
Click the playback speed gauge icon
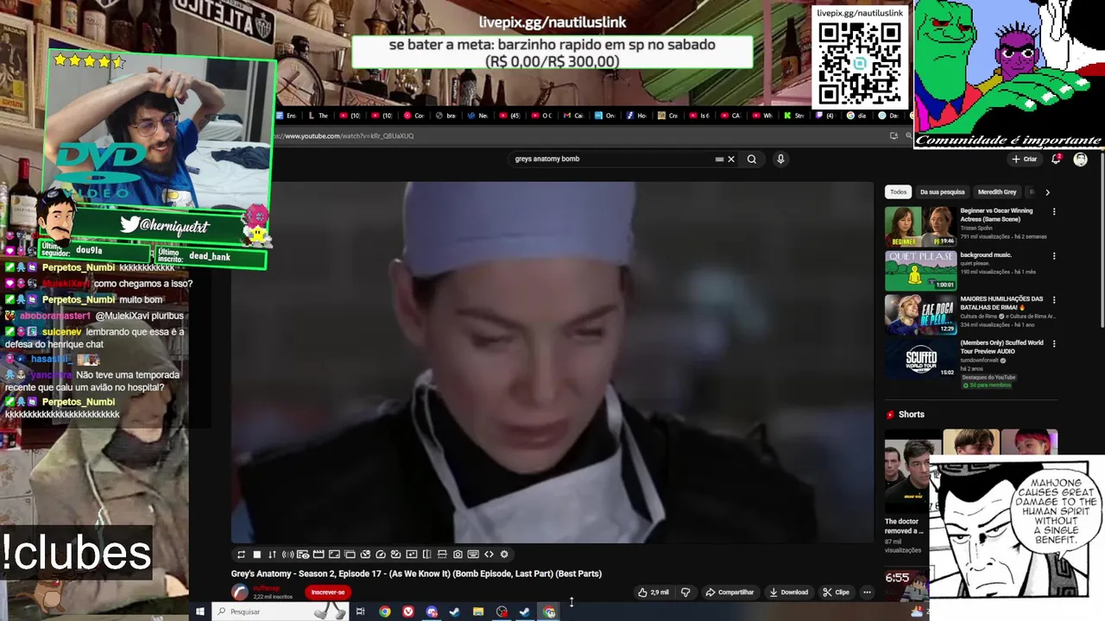tap(381, 555)
